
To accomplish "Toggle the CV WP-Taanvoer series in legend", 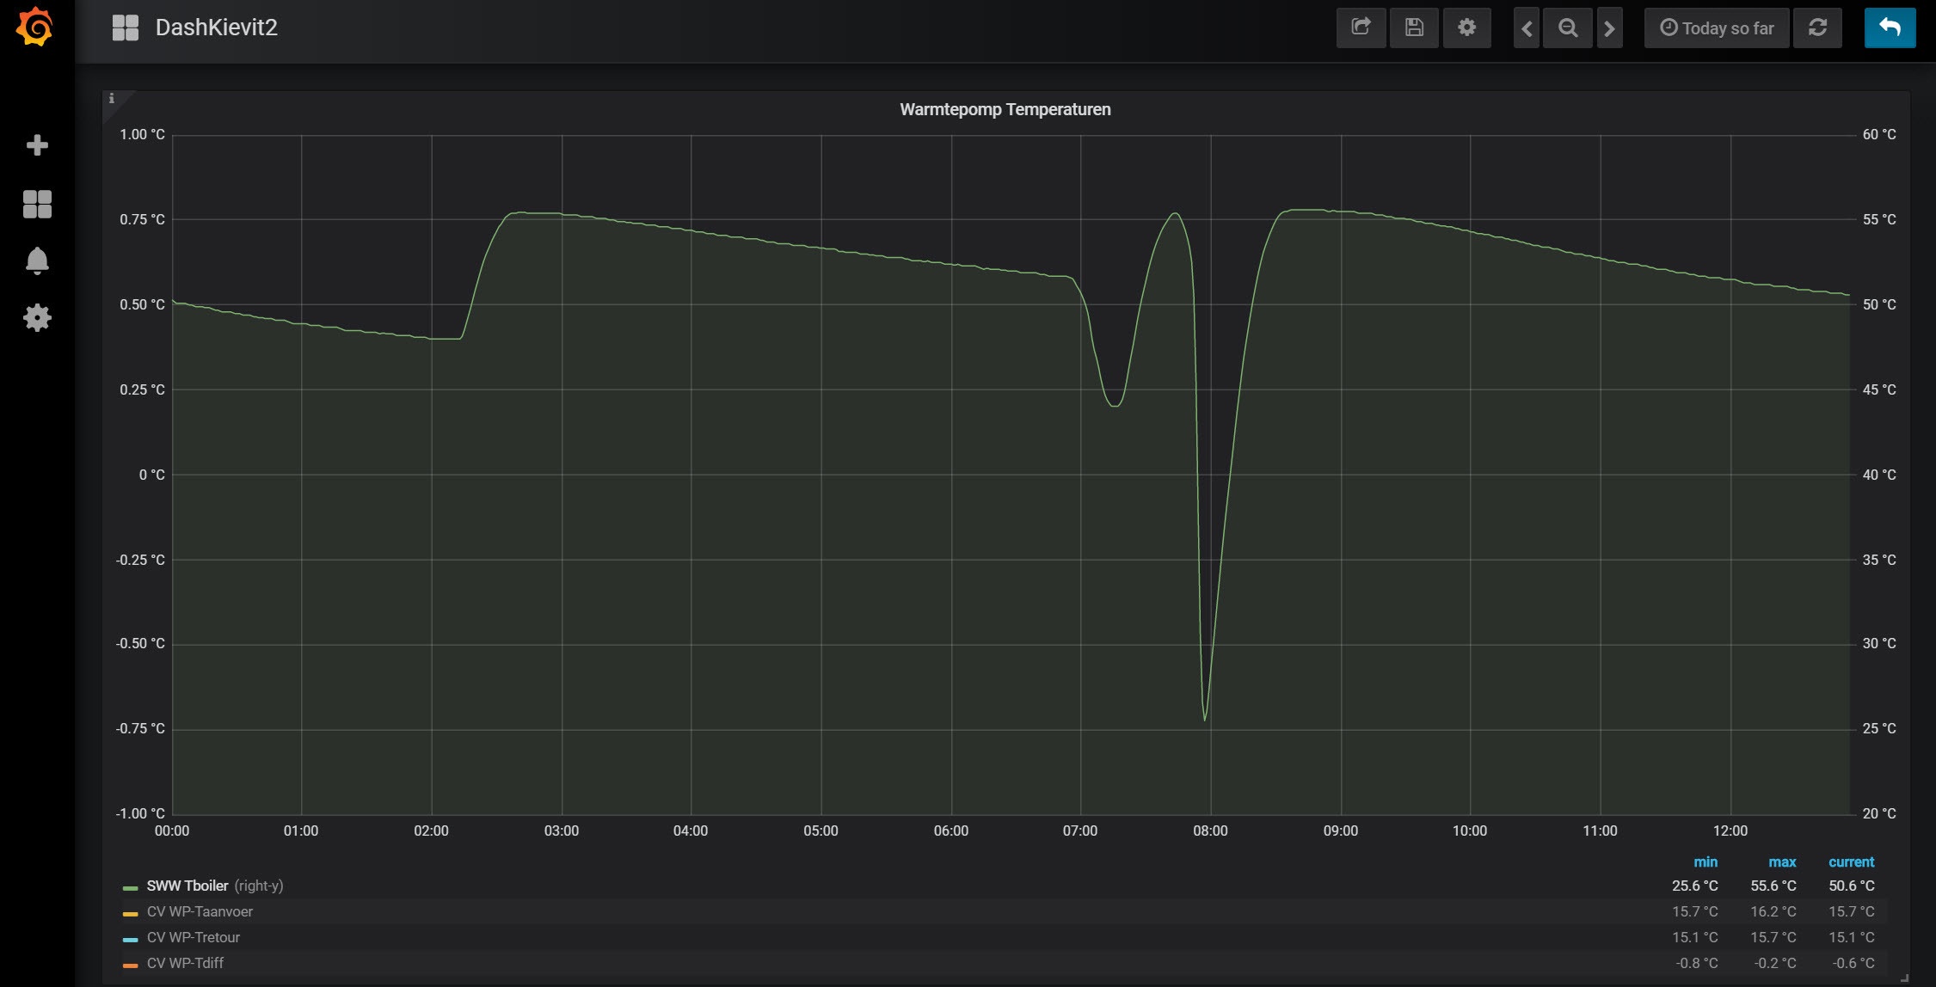I will [200, 911].
